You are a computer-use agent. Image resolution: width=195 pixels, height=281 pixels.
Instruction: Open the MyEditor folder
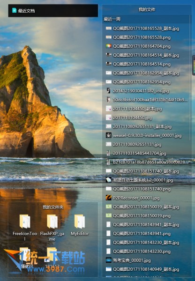coord(80,225)
